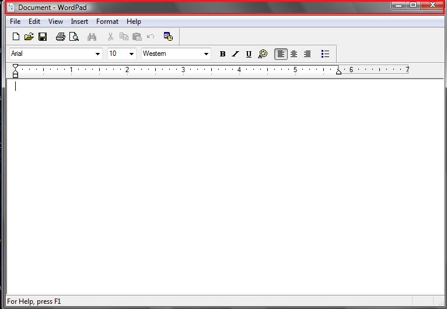Click the Open folder icon

[29, 37]
